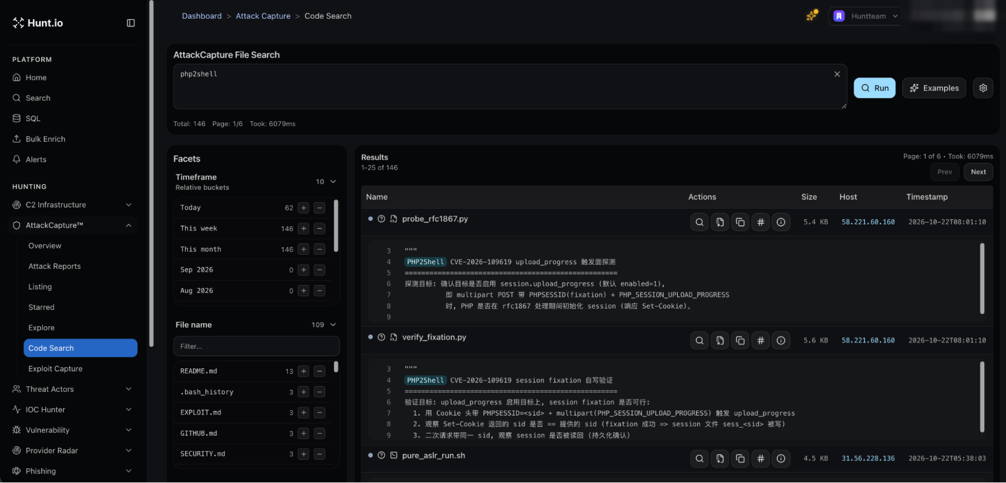Image resolution: width=1006 pixels, height=483 pixels.
Task: Clear the php2shell query with X
Action: click(x=837, y=74)
